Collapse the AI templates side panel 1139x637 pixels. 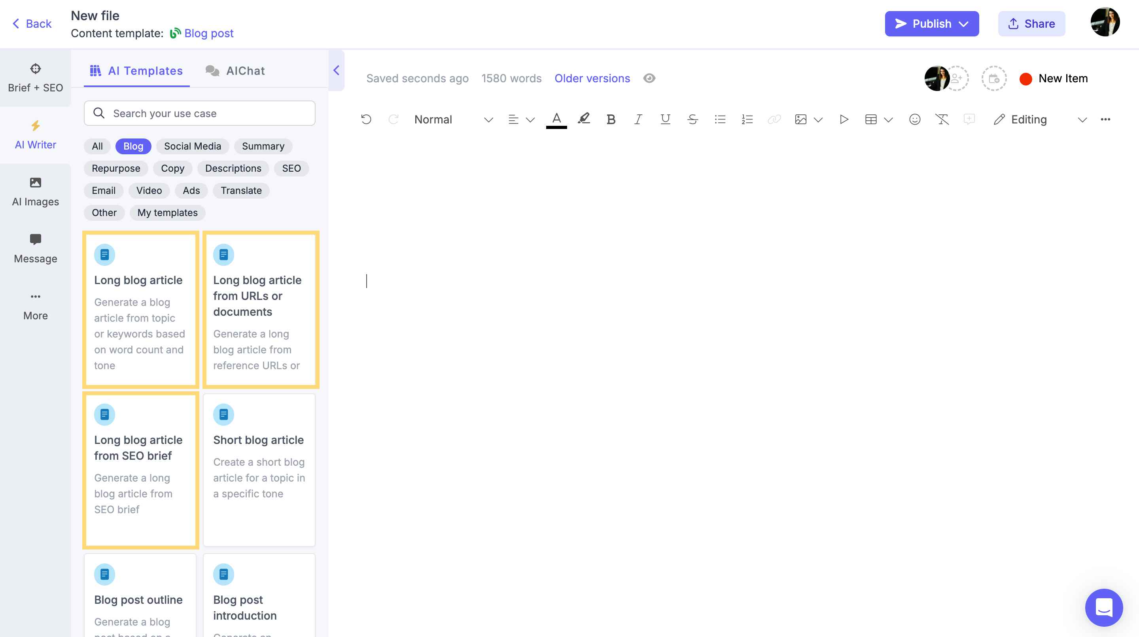pos(336,70)
